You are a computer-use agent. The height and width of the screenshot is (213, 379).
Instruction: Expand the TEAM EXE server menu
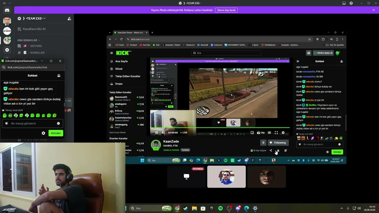32,18
